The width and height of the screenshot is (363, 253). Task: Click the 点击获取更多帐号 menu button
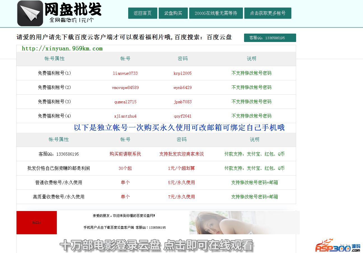click(x=268, y=13)
